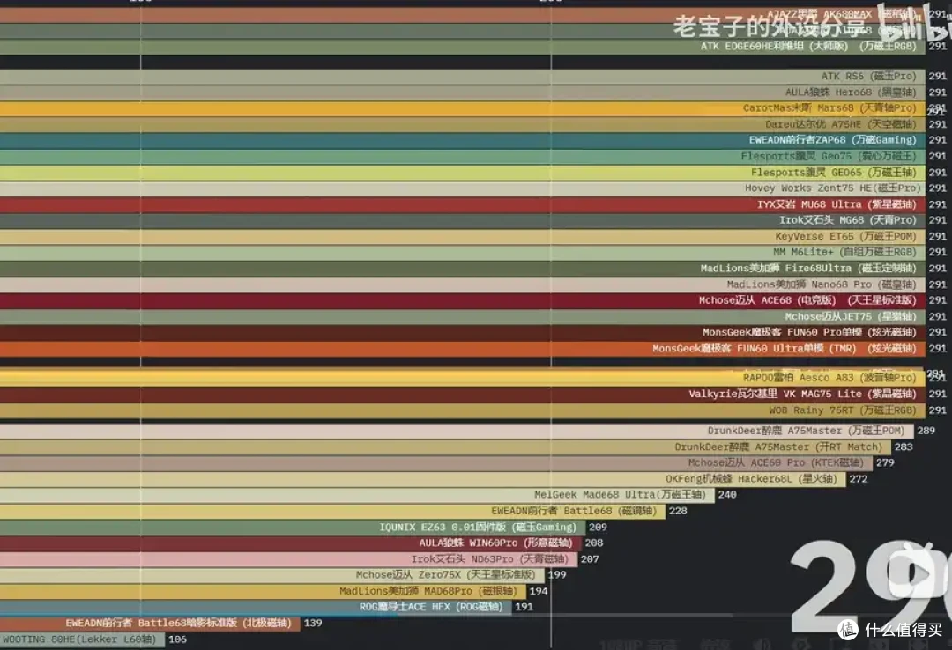Select the AULA狼蛛 WIN60Pro bar label
Viewport: 952px width, 650px height.
(x=495, y=543)
